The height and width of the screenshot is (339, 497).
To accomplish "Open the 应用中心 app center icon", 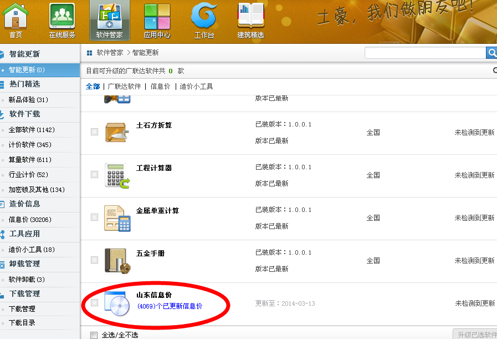I will (157, 20).
